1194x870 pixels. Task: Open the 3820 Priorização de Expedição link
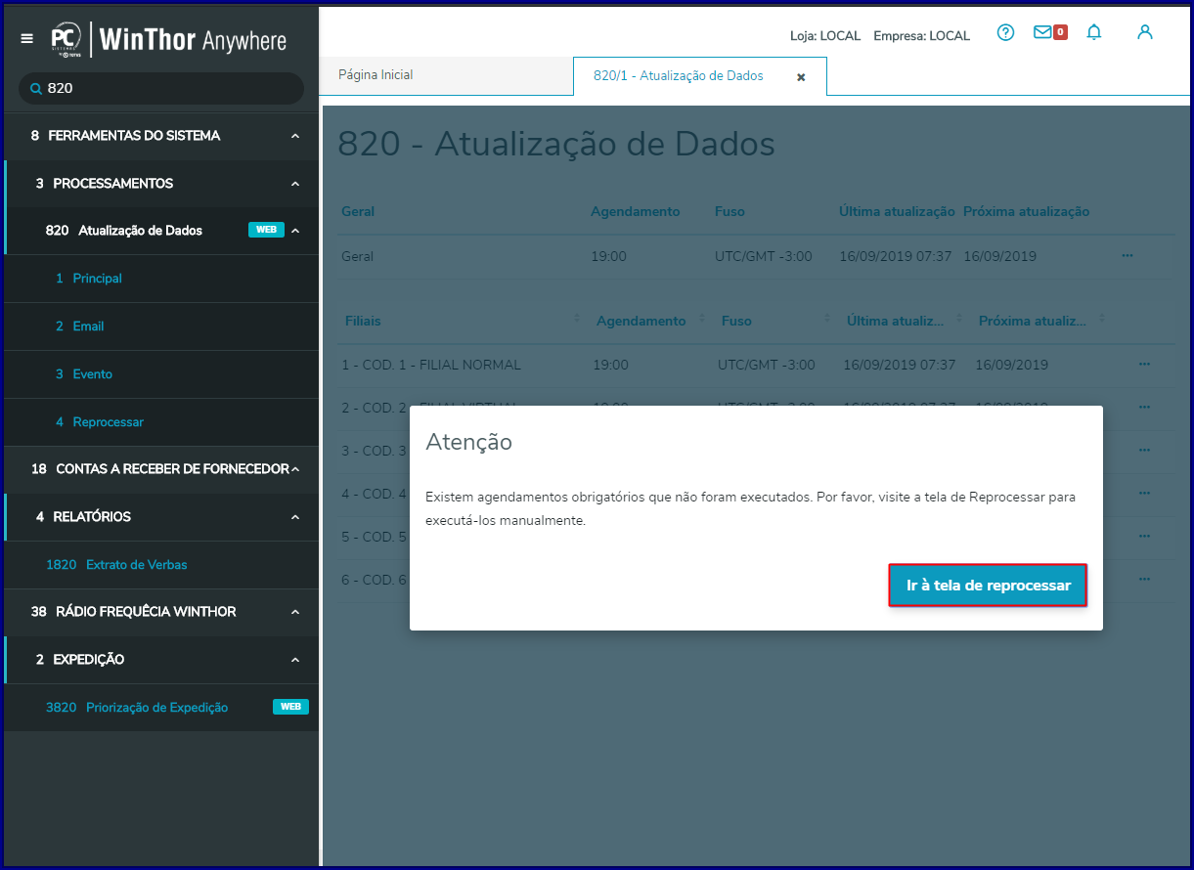(137, 708)
